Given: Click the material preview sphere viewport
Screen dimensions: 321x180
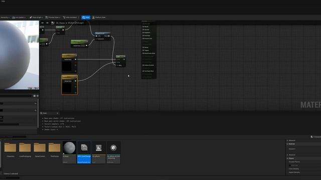Looking at the screenshot, I should coord(20,55).
